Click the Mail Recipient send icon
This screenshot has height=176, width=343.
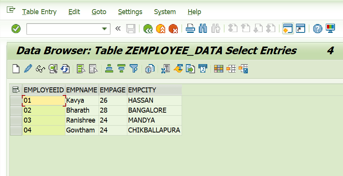pyautogui.click(x=203, y=69)
